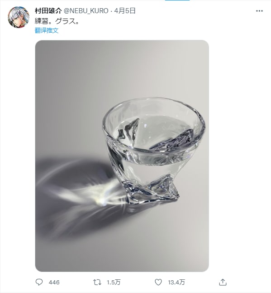Click the 13.4万 likes count
The width and height of the screenshot is (271, 293).
pyautogui.click(x=176, y=282)
